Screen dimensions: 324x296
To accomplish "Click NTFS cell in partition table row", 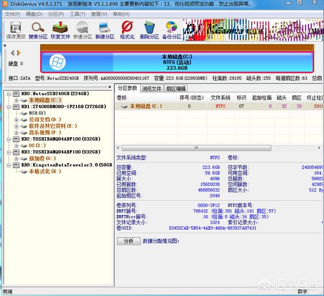I will tap(221, 106).
